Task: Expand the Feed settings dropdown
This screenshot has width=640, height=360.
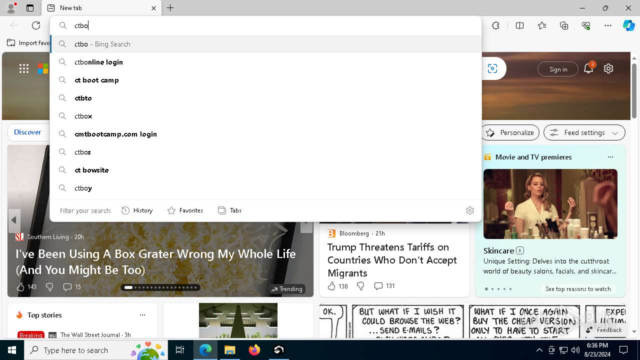Action: coord(584,132)
